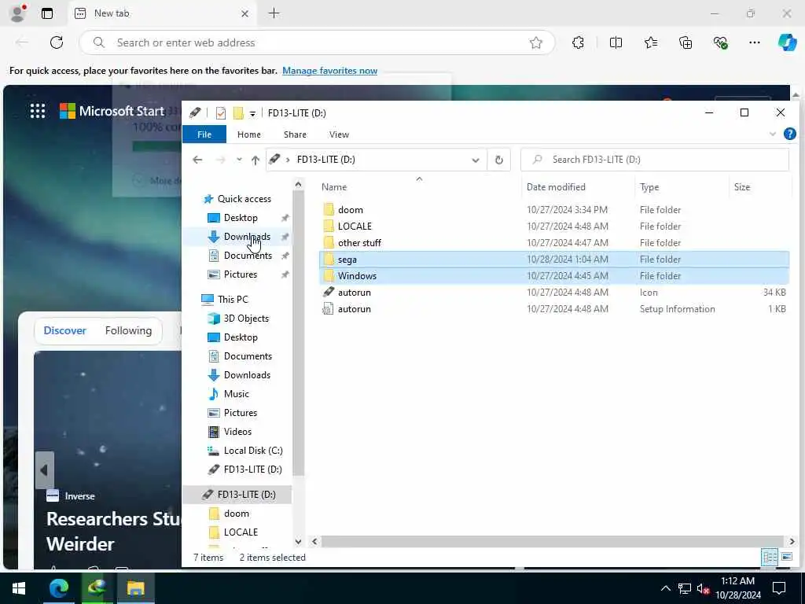Open Copilot sidebar icon
Screen dimensions: 805x604
(787, 42)
